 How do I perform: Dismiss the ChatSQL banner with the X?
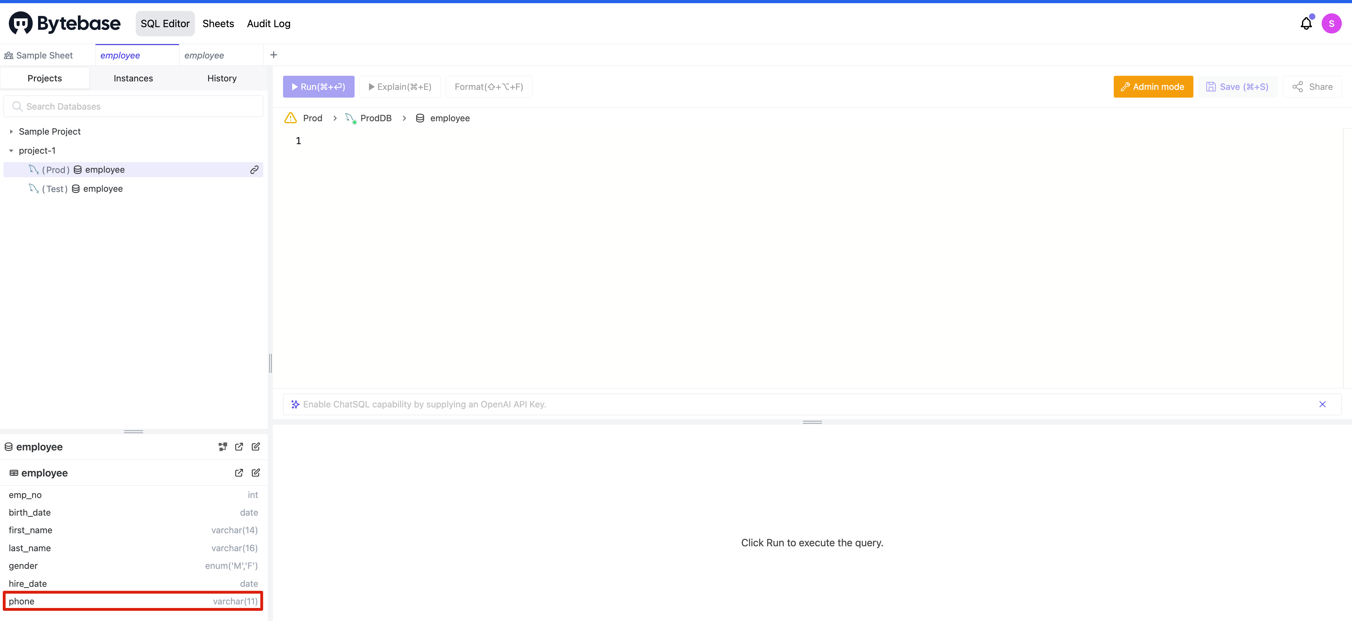tap(1323, 404)
